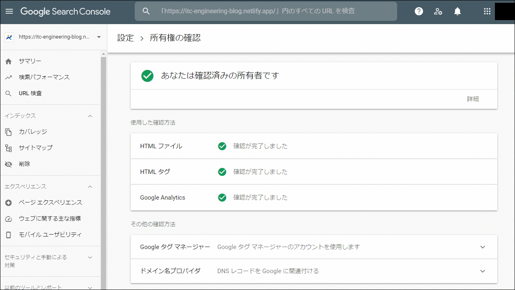Open user and permission settings icon
The height and width of the screenshot is (290, 515).
pyautogui.click(x=438, y=11)
